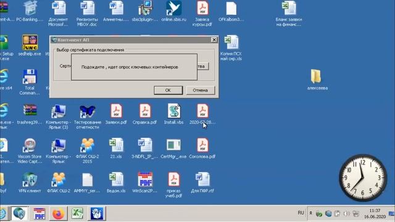Open the Алиментны Word document icon
395x222 pixels.
coord(116,11)
